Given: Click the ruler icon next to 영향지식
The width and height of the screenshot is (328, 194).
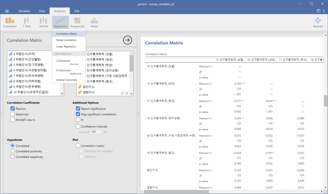Looking at the screenshot, I should [x=80, y=92].
